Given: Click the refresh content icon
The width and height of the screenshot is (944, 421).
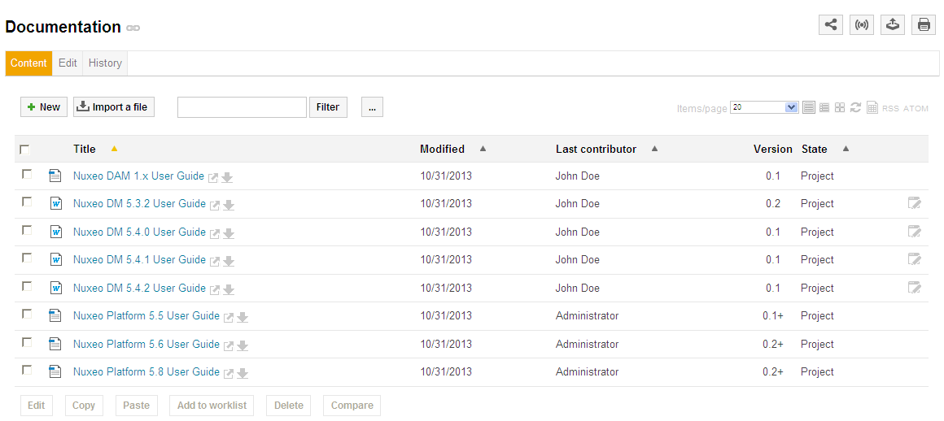Looking at the screenshot, I should click(x=855, y=107).
